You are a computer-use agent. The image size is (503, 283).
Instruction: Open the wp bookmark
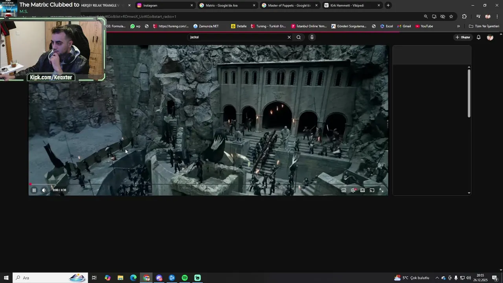click(x=136, y=26)
